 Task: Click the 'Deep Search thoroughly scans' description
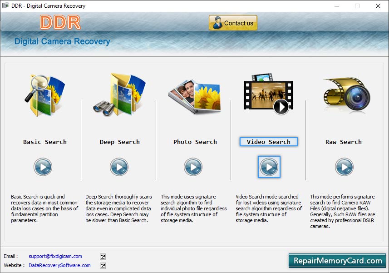click(118, 208)
